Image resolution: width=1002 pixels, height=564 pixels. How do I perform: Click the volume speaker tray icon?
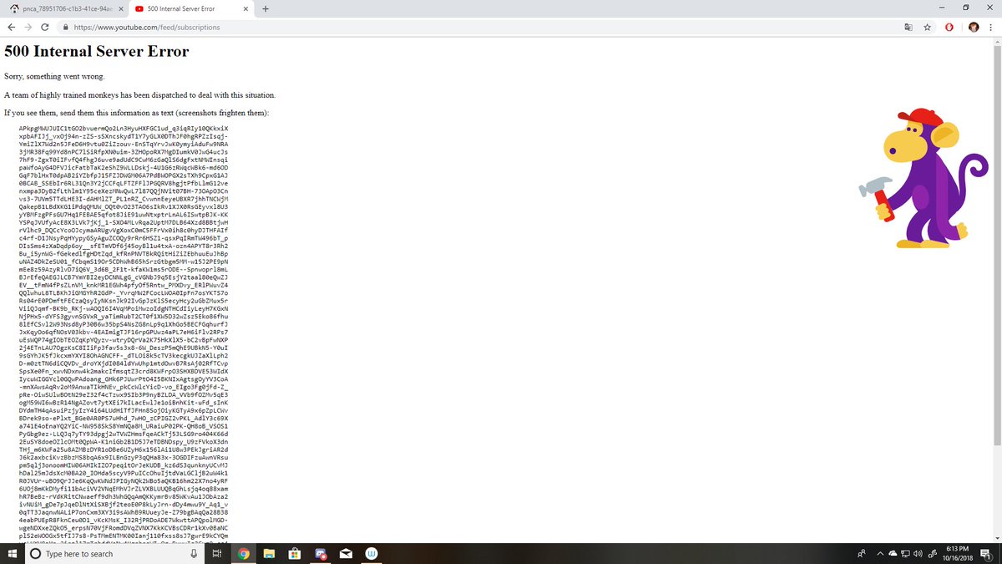[x=918, y=553]
